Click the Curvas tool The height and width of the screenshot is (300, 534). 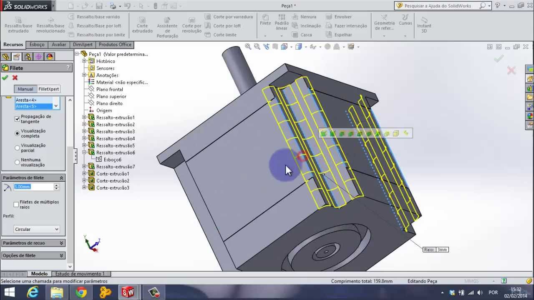click(x=405, y=20)
